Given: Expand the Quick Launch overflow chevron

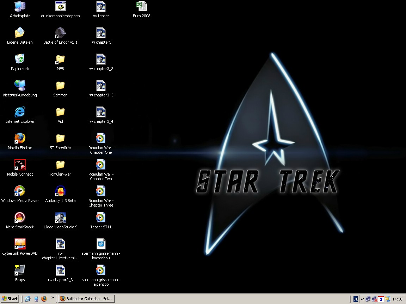Looking at the screenshot, I should point(53,298).
